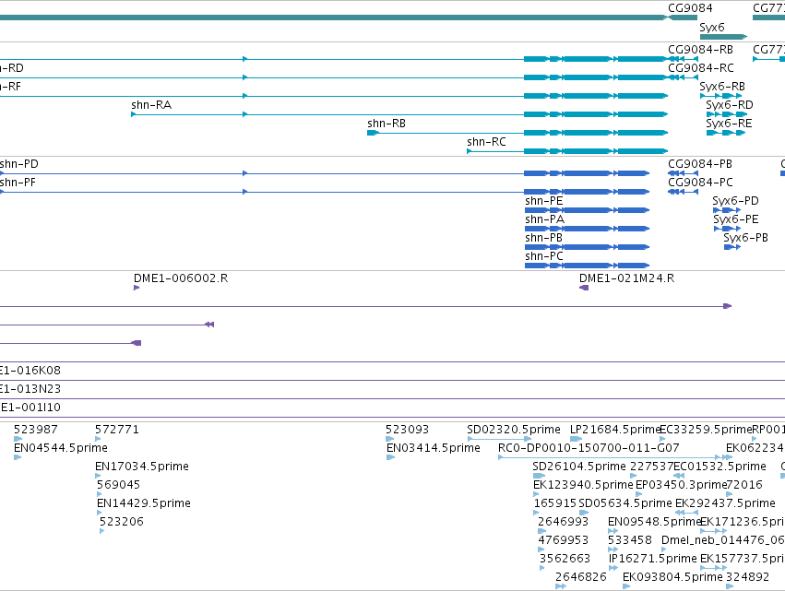Viewport: 785px width, 591px height.
Task: Click the shn-PF protein label
Action: [x=18, y=183]
